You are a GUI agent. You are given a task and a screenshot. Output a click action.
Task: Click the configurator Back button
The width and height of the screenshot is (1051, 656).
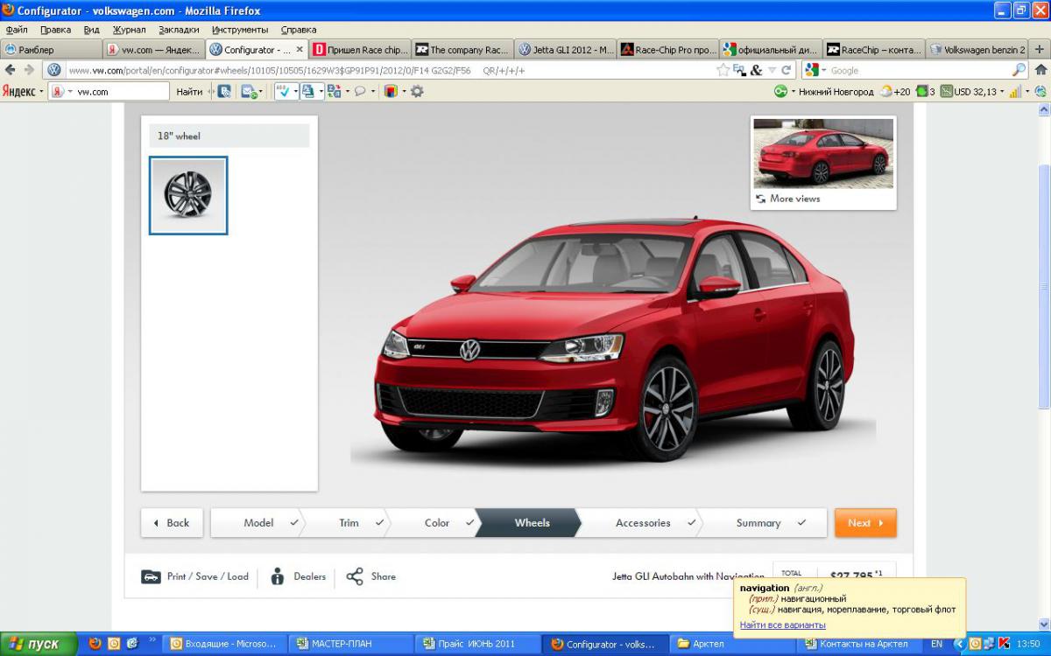point(172,523)
